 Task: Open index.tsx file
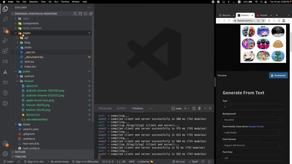[30, 67]
